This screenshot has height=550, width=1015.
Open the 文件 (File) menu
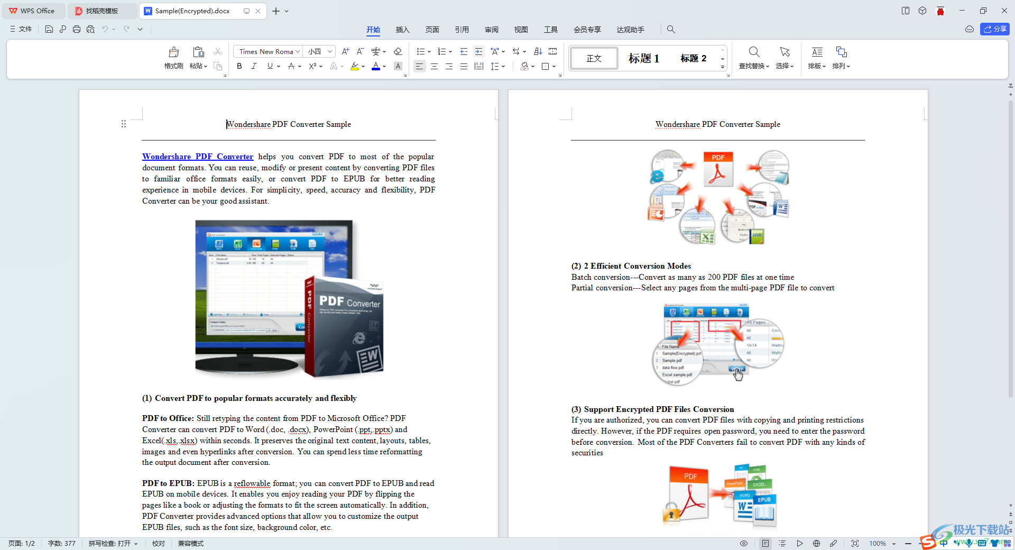(21, 30)
